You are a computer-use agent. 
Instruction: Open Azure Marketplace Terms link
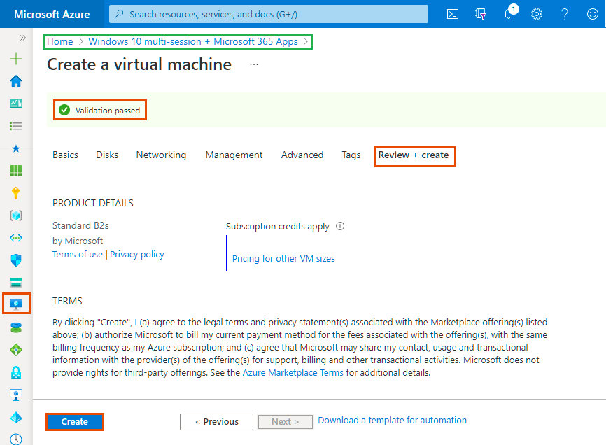pyautogui.click(x=293, y=372)
